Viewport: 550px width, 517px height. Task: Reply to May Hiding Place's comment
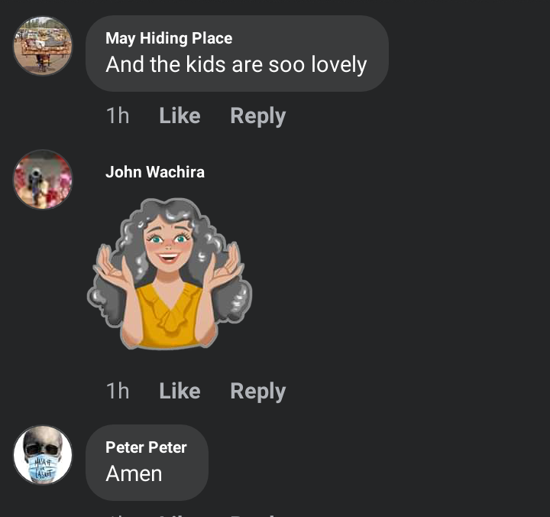pyautogui.click(x=258, y=116)
